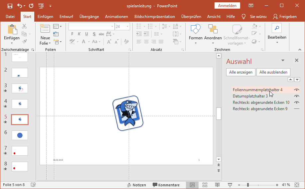Start the slideshow from the quick access icon
This screenshot has width=305, height=189.
click(x=41, y=6)
